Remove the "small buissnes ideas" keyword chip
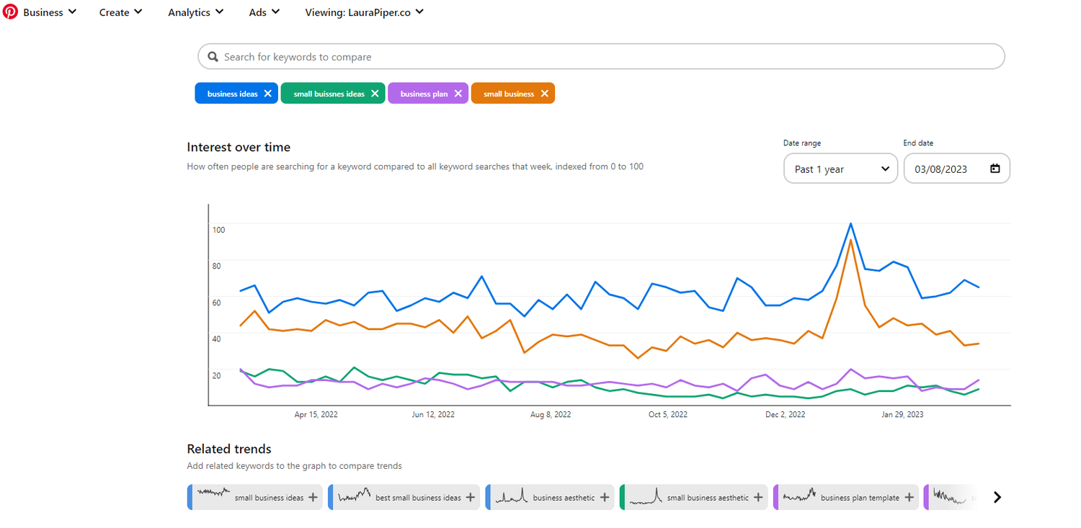Screen dimensions: 1081x528 tap(375, 93)
